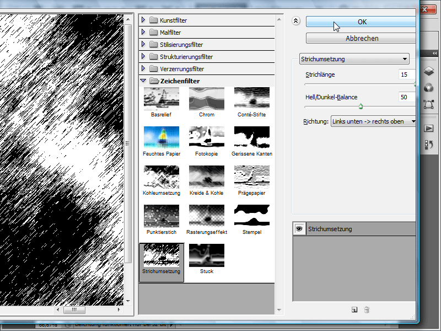Screen dimensions: 441x331
Task: Click the Strukturierungsfilter label
Action: (x=186, y=57)
